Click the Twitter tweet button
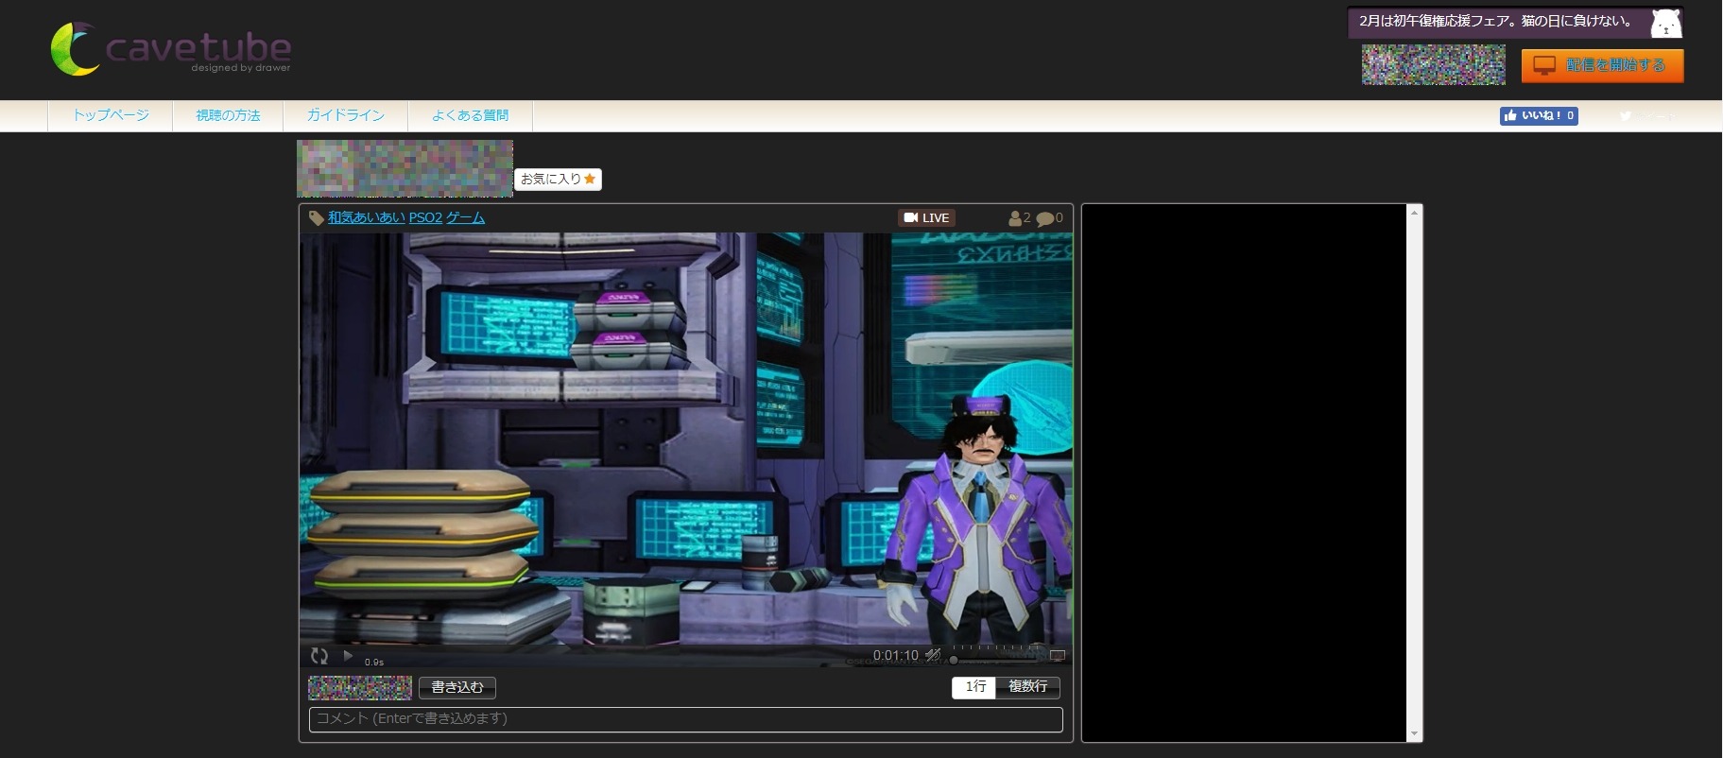Screen dimensions: 1723x758 click(1648, 115)
